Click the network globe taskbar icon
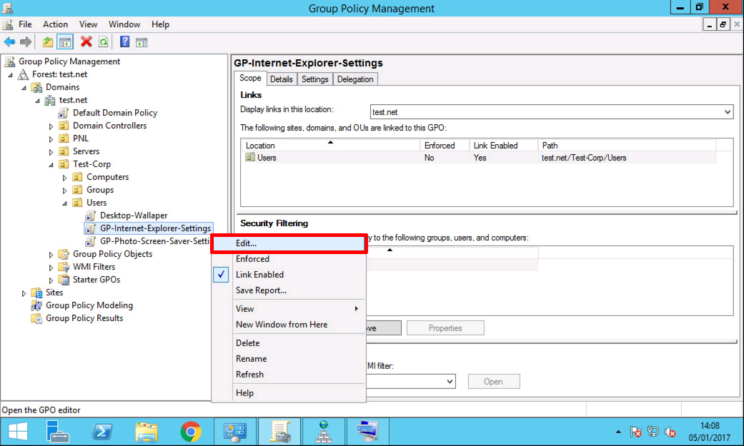 pyautogui.click(x=324, y=432)
